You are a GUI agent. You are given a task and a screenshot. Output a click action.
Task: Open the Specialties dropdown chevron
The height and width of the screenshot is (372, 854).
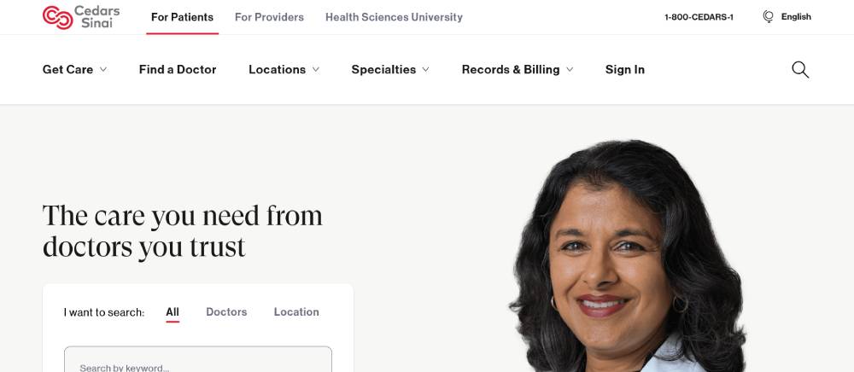(x=425, y=70)
